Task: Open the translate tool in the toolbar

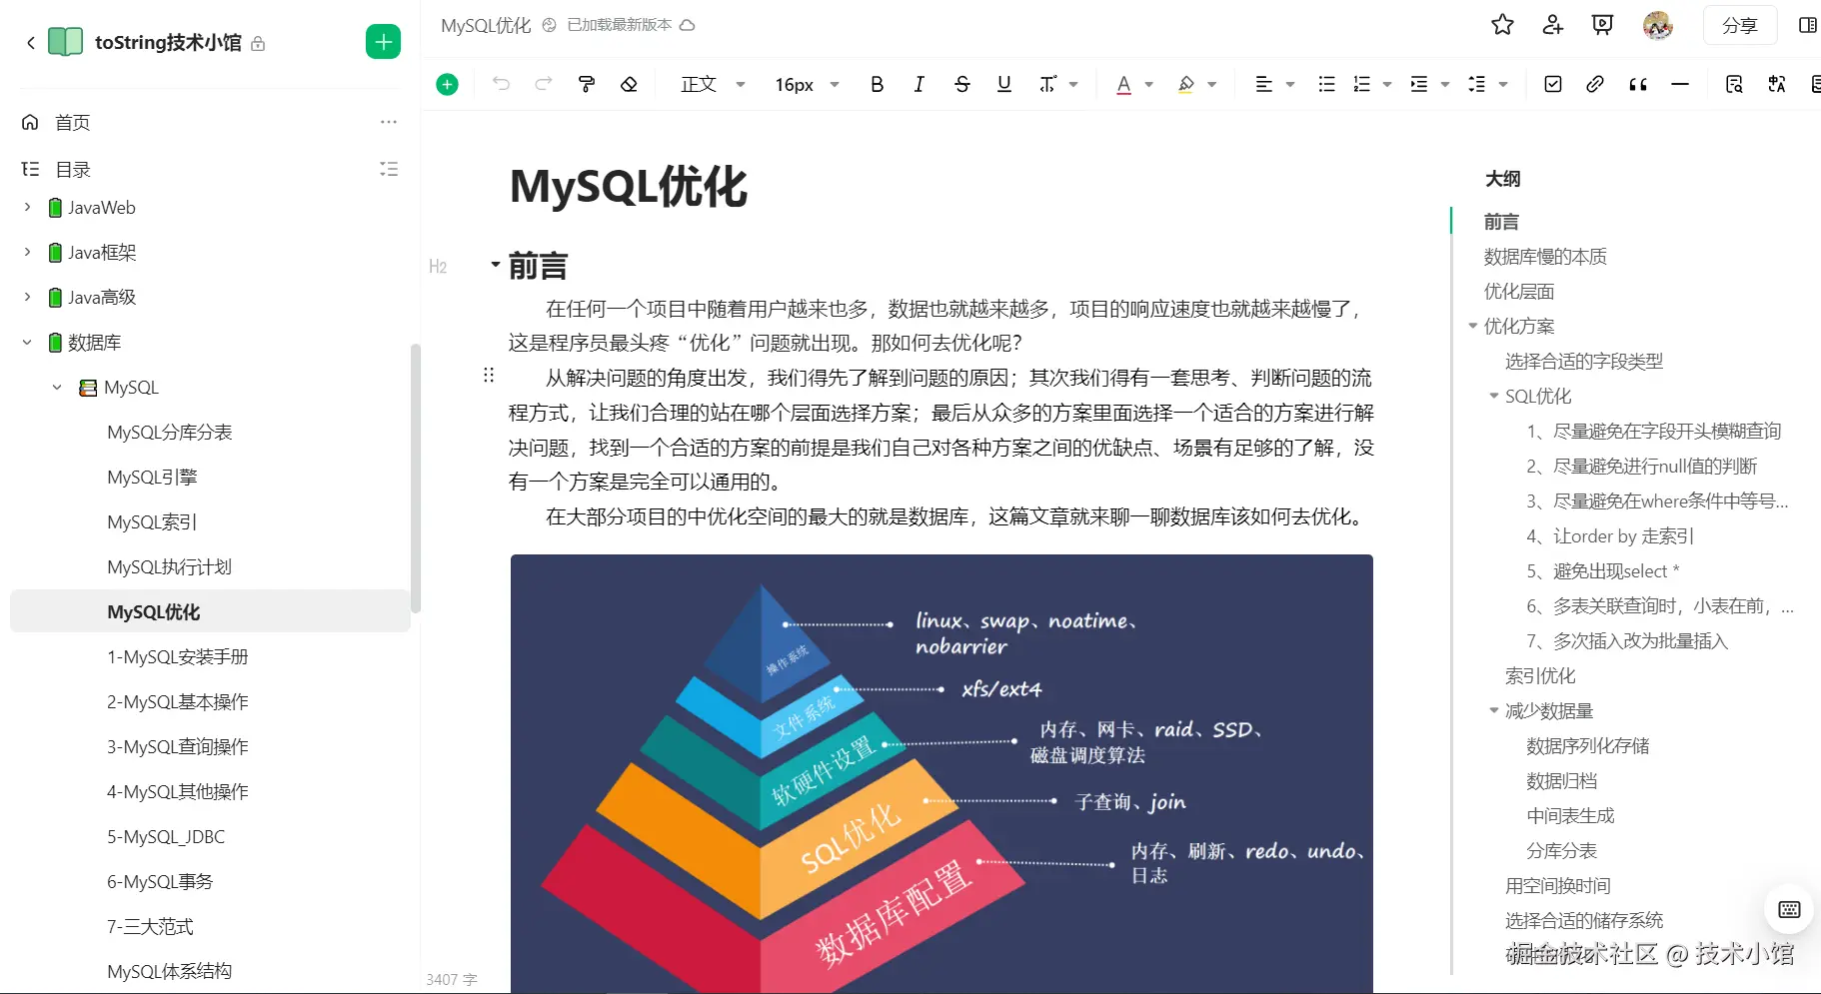Action: pos(1776,84)
